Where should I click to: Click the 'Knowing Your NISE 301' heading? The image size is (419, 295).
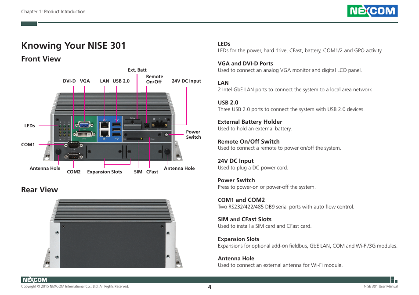coord(73,46)
